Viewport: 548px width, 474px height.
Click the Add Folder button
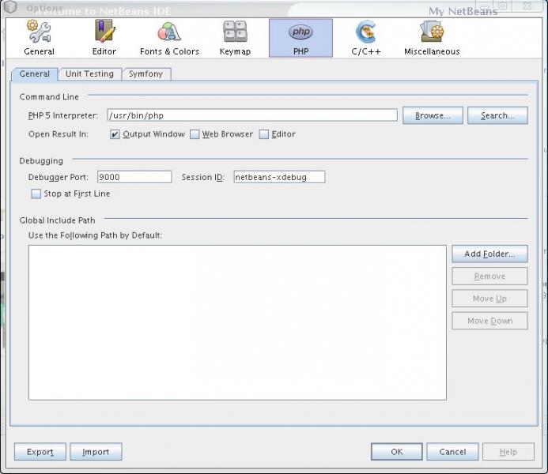[489, 254]
